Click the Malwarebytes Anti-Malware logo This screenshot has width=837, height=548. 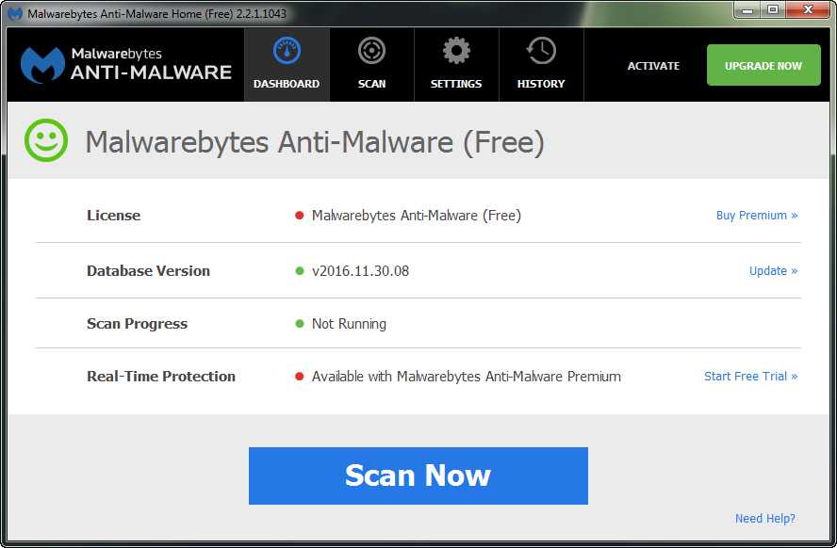(x=126, y=64)
